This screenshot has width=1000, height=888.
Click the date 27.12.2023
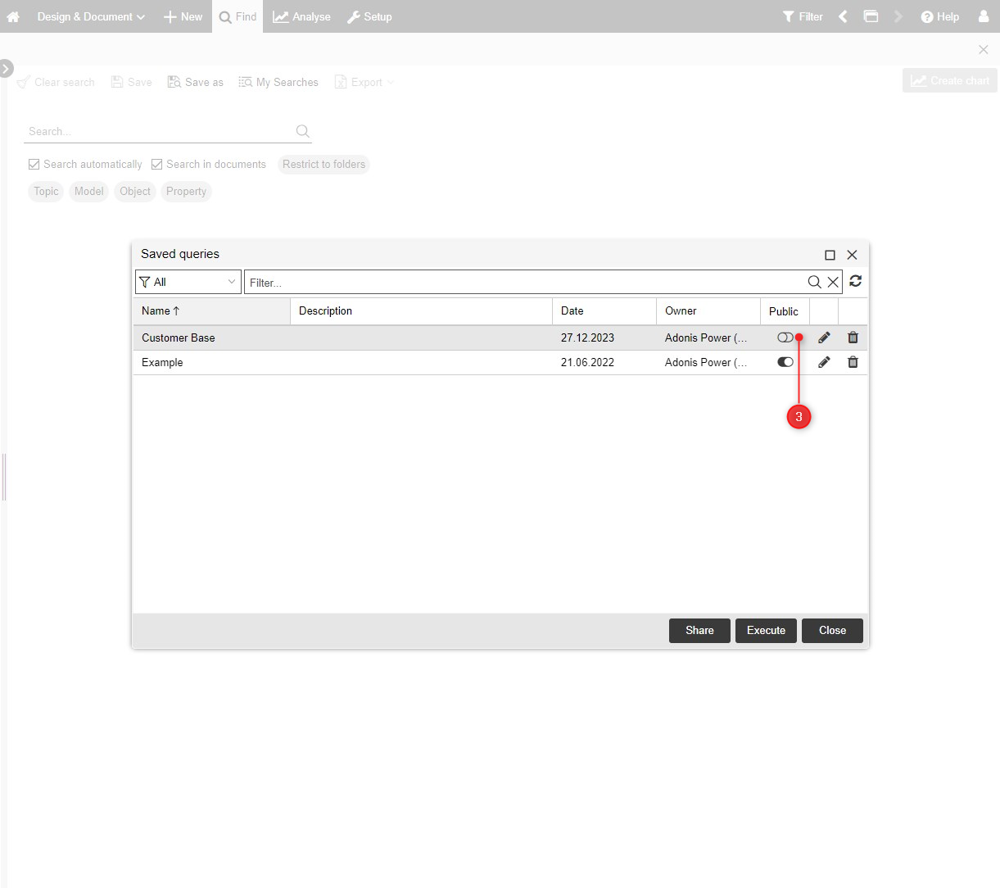587,338
